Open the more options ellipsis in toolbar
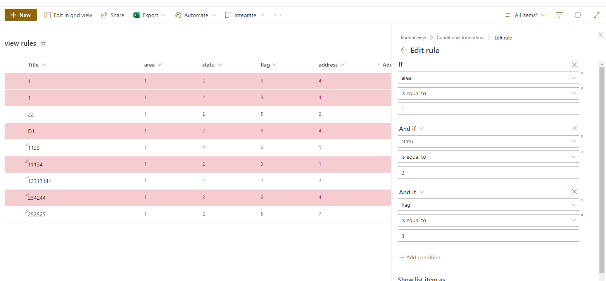606x281 pixels. 278,15
